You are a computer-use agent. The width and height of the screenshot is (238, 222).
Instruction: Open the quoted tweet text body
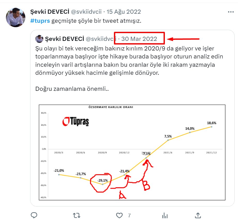click(x=129, y=69)
